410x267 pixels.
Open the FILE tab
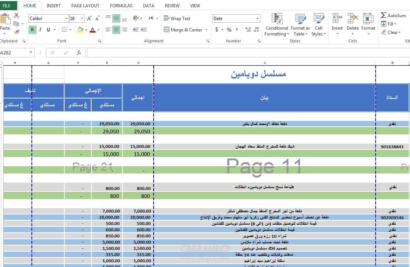click(7, 5)
